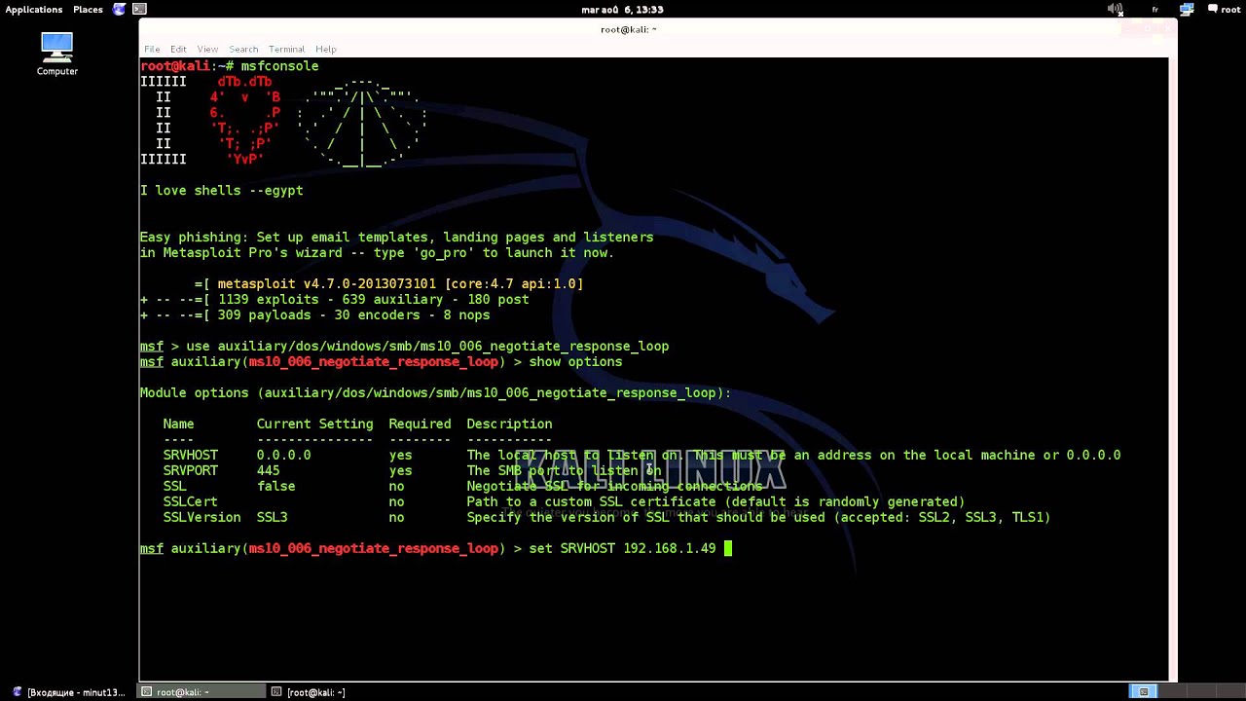Click the SSLVersion option row name
The image size is (1246, 701).
coord(202,517)
